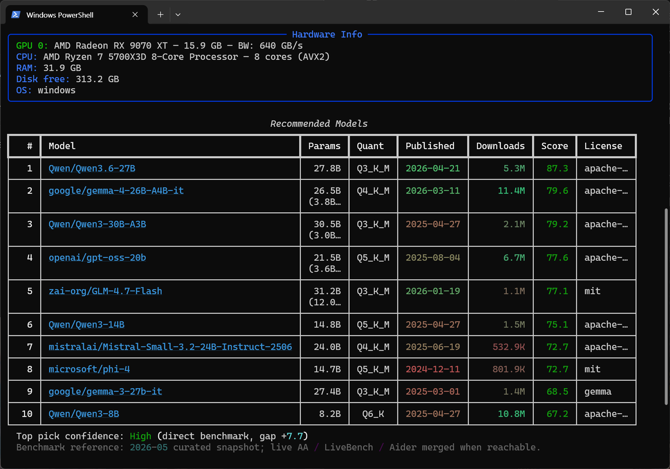Image resolution: width=670 pixels, height=469 pixels.
Task: Click the Disk free 313.2 GB line
Action: (x=68, y=79)
